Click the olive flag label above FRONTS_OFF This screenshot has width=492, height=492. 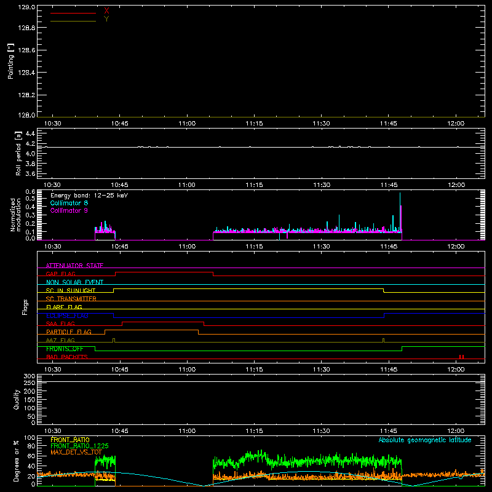[60, 340]
